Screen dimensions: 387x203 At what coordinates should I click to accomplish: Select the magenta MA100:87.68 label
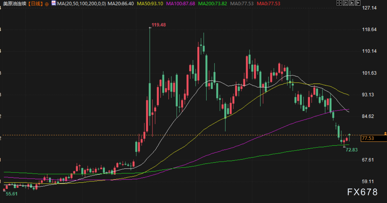(180, 4)
